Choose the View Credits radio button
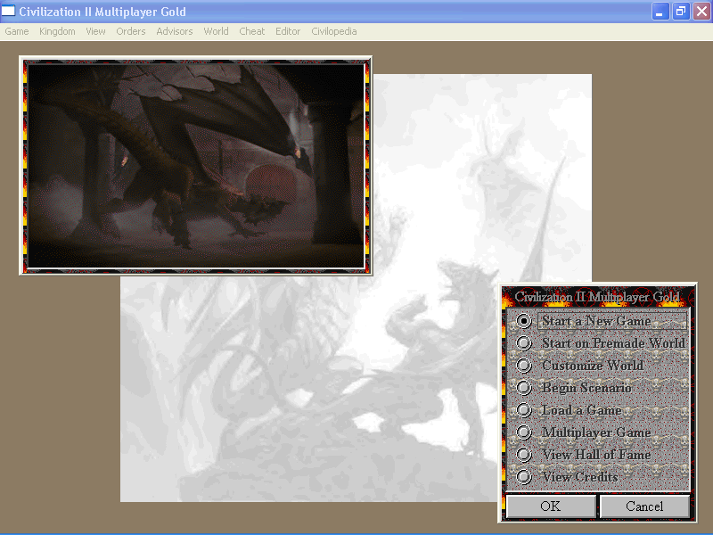Image resolution: width=713 pixels, height=535 pixels. coord(525,477)
